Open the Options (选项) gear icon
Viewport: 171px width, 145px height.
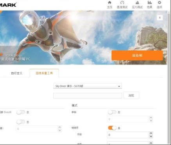(x=159, y=5)
